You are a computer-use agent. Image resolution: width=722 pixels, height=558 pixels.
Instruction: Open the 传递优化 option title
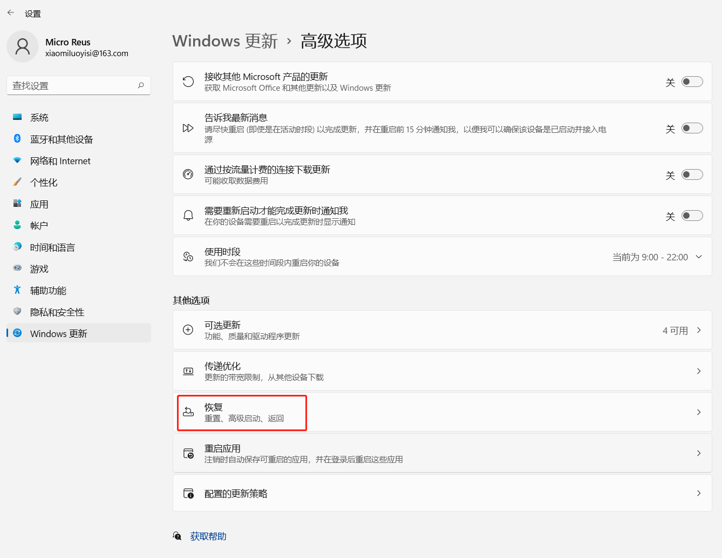click(222, 366)
